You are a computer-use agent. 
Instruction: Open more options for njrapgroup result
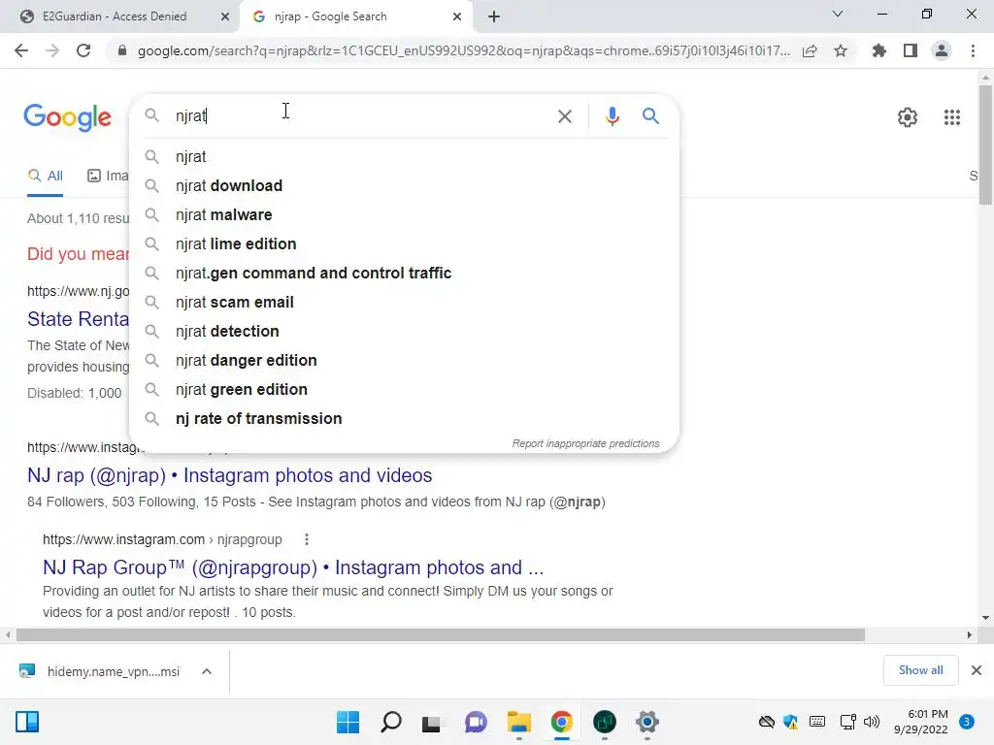pyautogui.click(x=307, y=539)
